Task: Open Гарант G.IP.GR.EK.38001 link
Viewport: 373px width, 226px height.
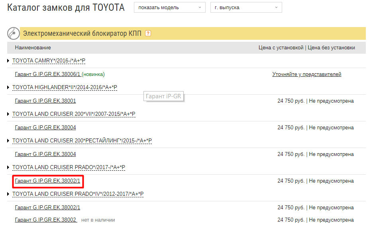Action: click(x=45, y=101)
